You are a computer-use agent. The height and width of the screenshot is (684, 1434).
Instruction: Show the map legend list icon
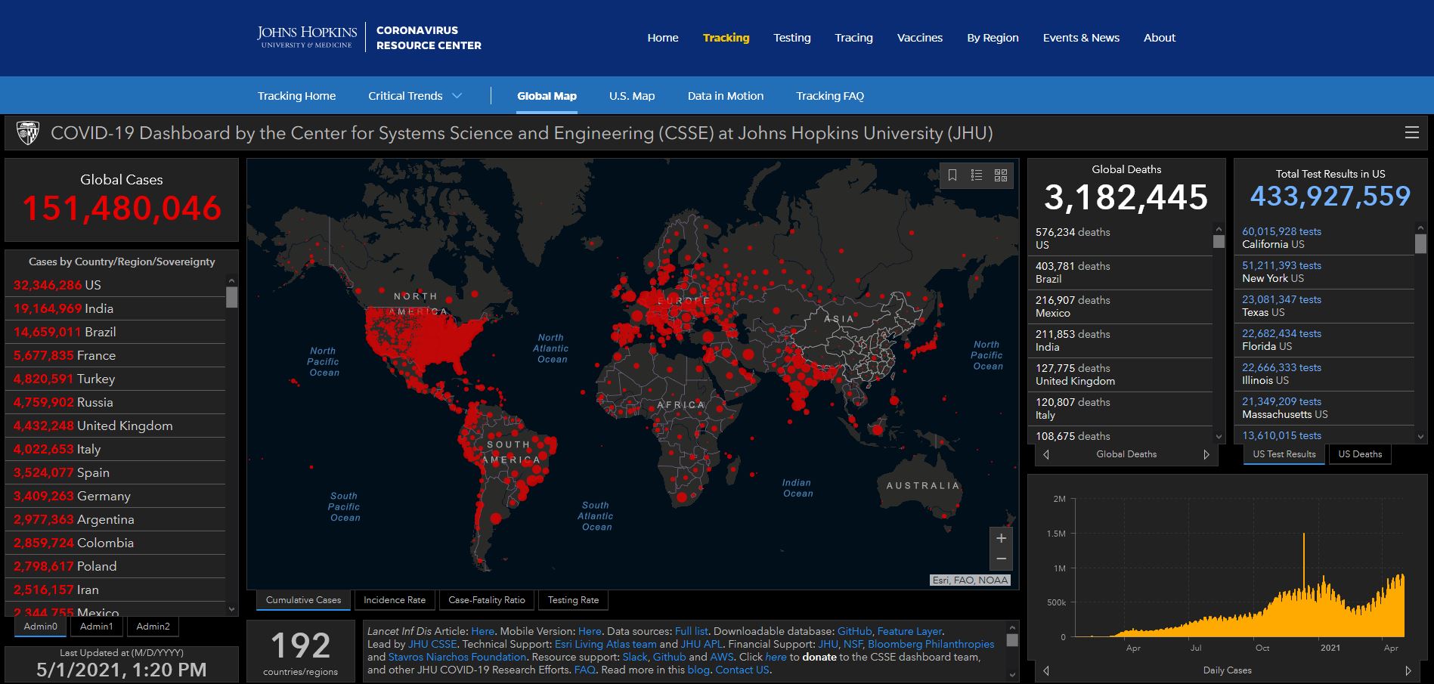point(977,175)
